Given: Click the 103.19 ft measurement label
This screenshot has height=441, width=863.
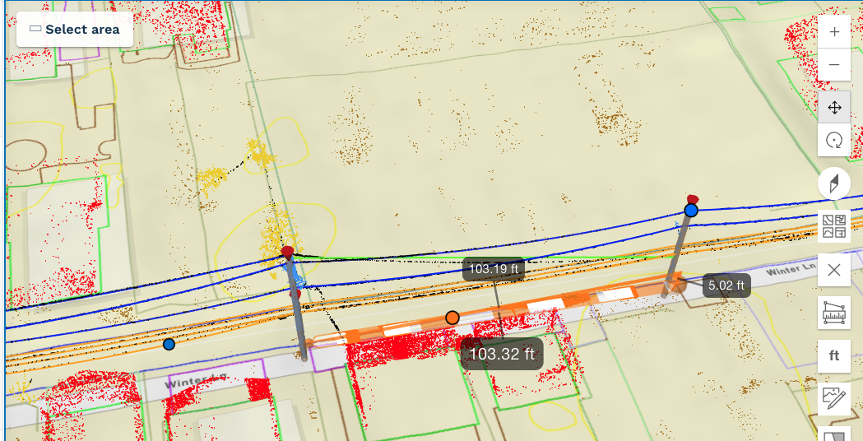Looking at the screenshot, I should (x=494, y=270).
